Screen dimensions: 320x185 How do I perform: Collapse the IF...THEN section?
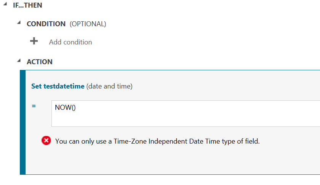5,4
